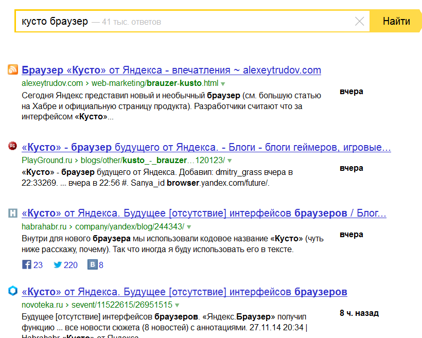Click the Habrahabr favicon icon
This screenshot has width=422, height=338.
13,213
